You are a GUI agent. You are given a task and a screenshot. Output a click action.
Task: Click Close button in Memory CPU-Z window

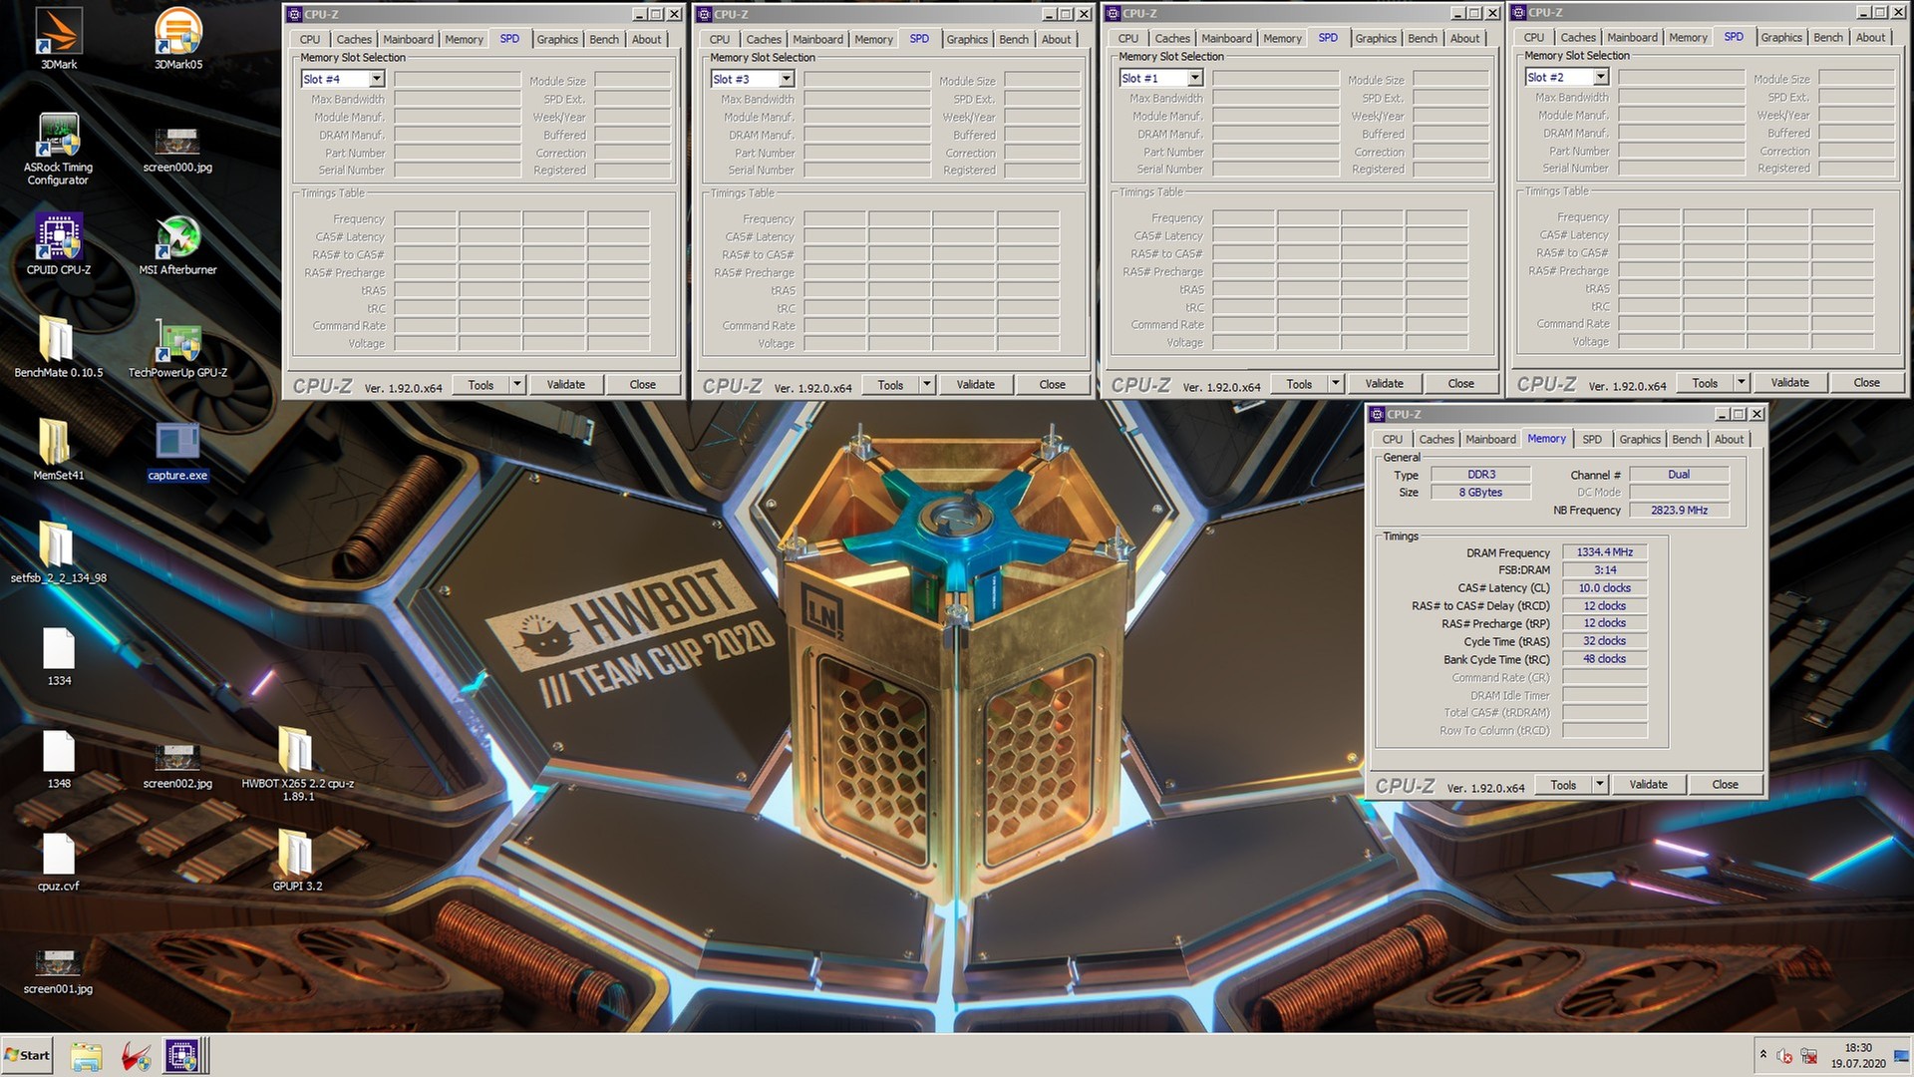click(1726, 784)
